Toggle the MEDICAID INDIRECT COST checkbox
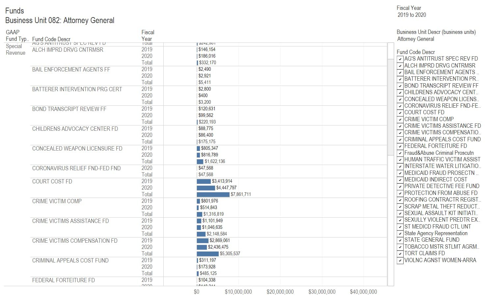This screenshot has width=485, height=300. coord(400,180)
